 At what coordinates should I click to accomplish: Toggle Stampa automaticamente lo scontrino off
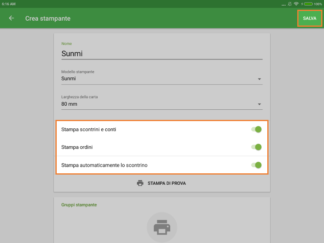pos(257,165)
